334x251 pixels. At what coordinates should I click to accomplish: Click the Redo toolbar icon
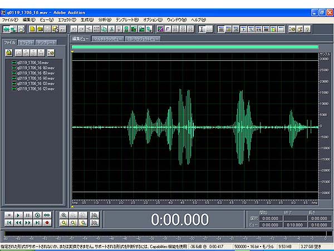[x=81, y=29]
